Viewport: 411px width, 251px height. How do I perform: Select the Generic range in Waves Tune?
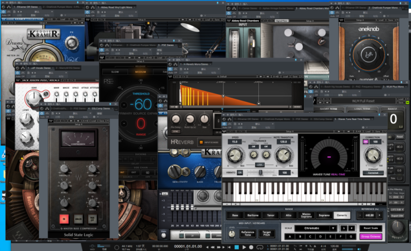point(341,216)
